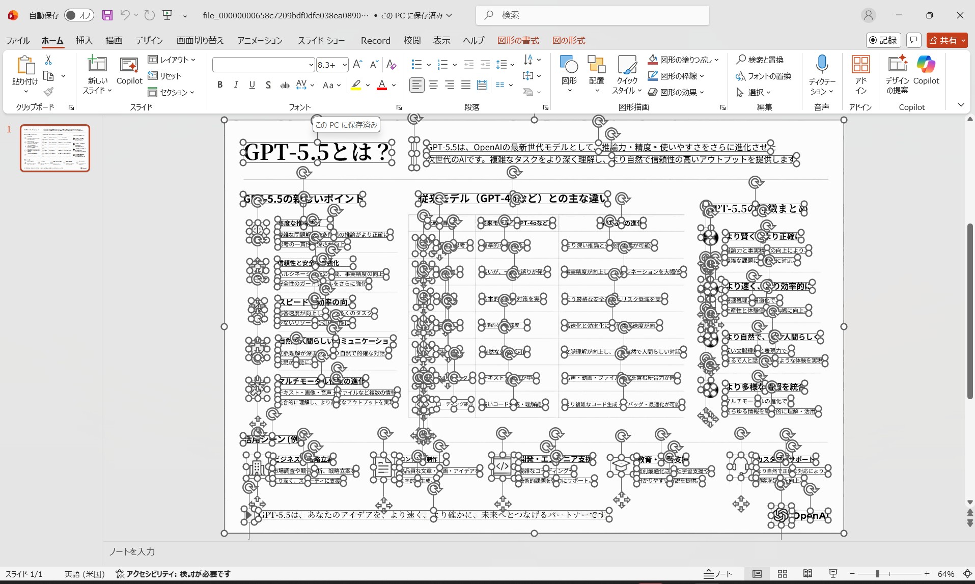
Task: Clear all formatting icon
Action: click(x=391, y=64)
